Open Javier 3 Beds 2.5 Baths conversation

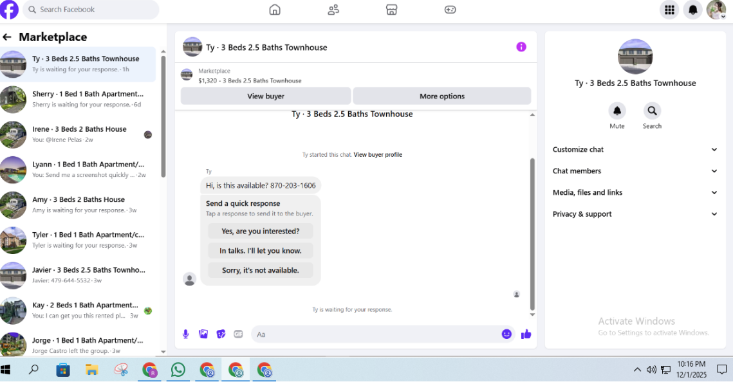tap(78, 275)
